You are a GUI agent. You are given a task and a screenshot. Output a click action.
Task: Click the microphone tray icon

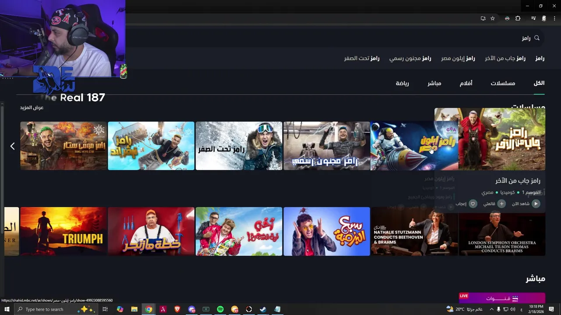pos(499,309)
